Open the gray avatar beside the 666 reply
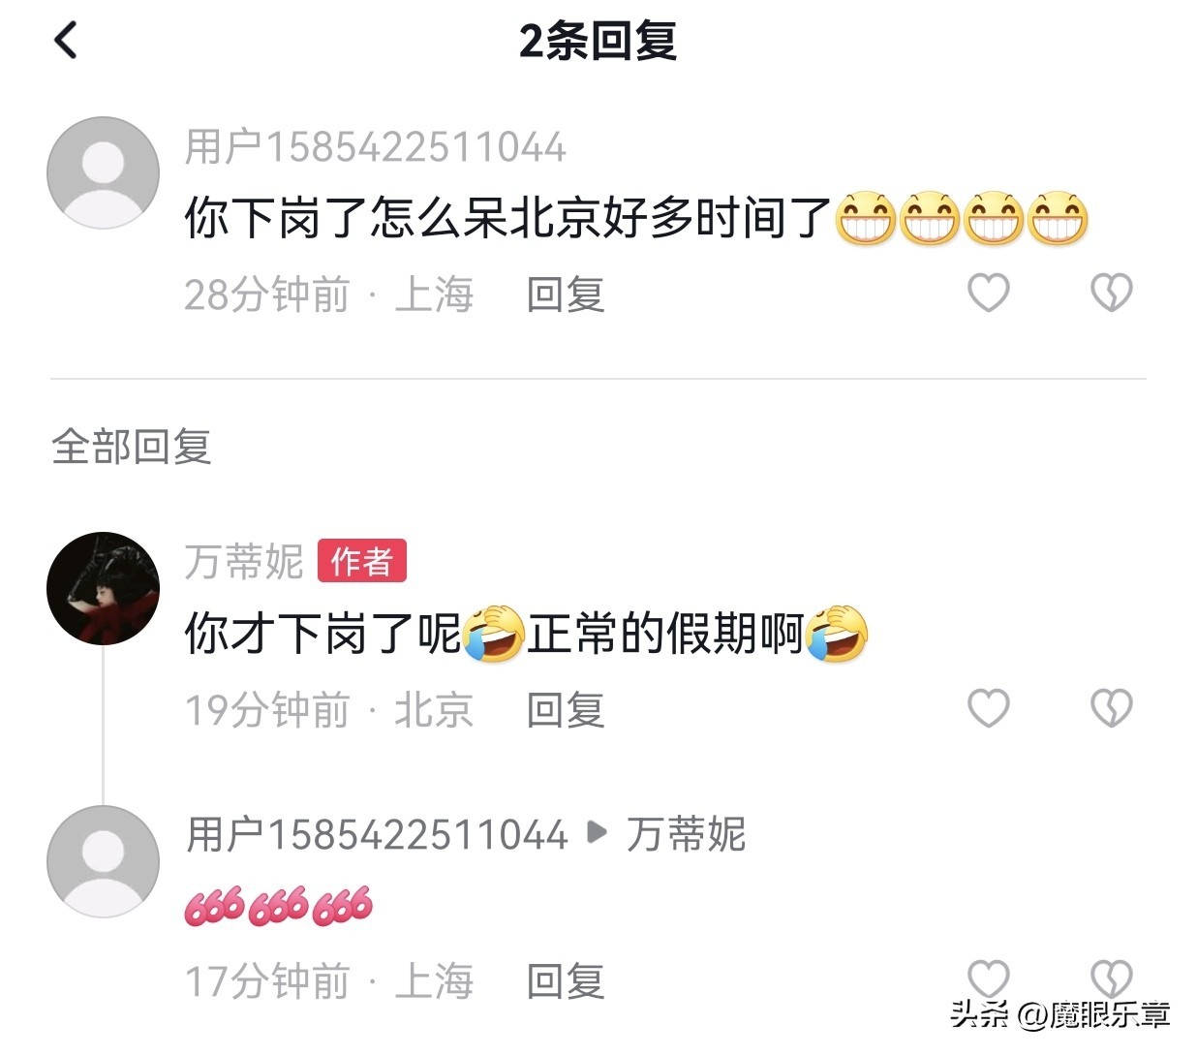This screenshot has height=1056, width=1197. (x=104, y=861)
